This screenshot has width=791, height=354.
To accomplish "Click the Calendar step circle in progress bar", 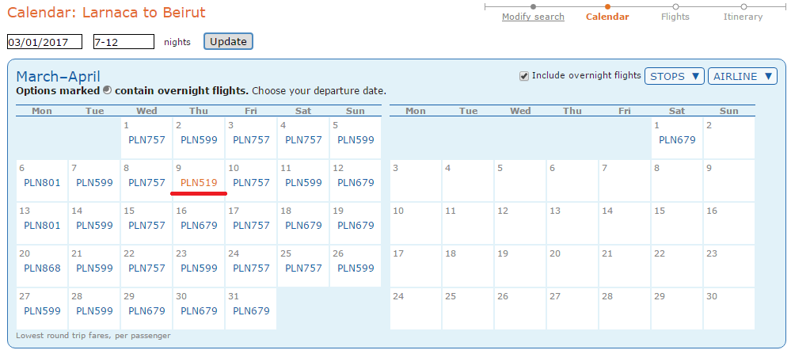I will point(607,6).
